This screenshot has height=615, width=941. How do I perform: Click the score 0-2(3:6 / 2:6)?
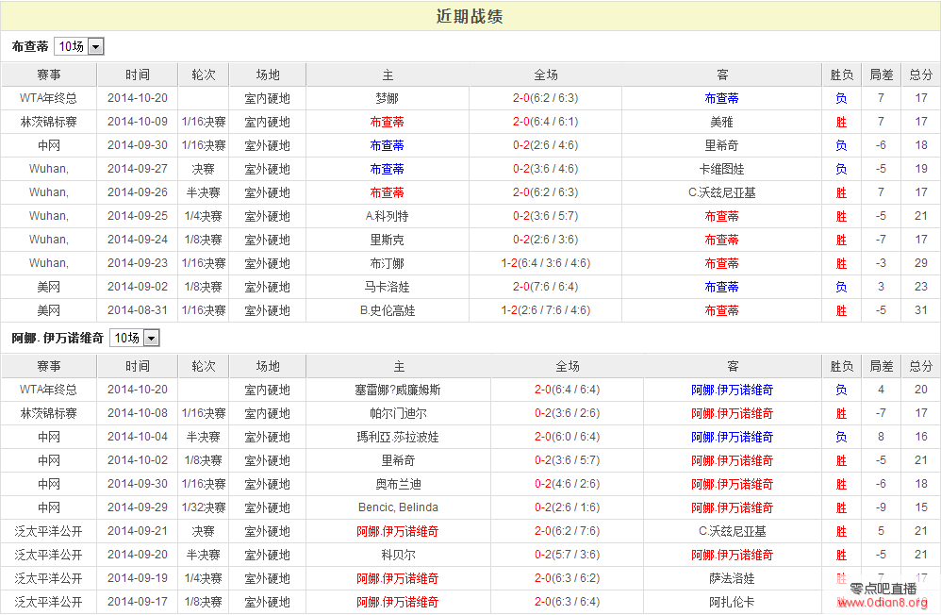pyautogui.click(x=567, y=414)
